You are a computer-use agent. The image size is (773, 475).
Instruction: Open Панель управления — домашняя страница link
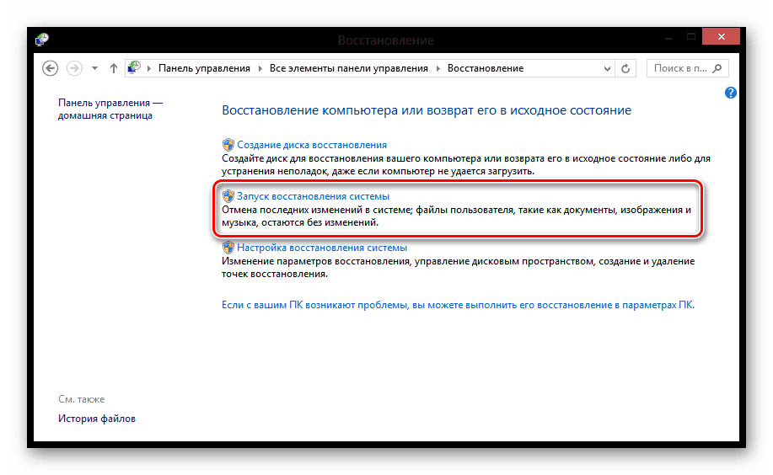pyautogui.click(x=110, y=109)
